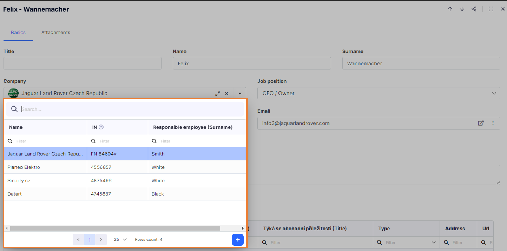Image resolution: width=507 pixels, height=251 pixels.
Task: Click the IN value 4875466
Action: pyautogui.click(x=101, y=180)
